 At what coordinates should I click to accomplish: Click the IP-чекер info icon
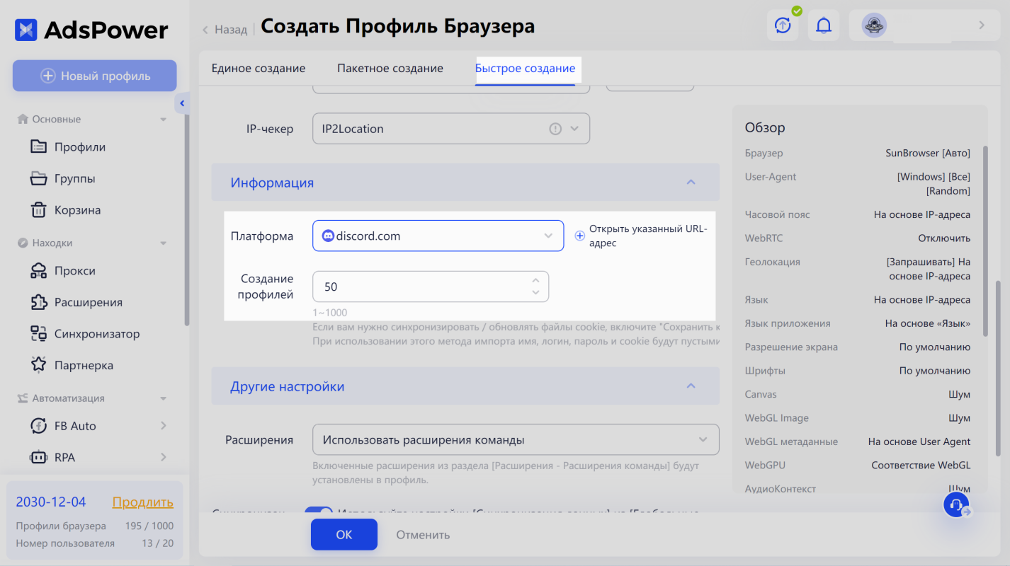click(555, 129)
